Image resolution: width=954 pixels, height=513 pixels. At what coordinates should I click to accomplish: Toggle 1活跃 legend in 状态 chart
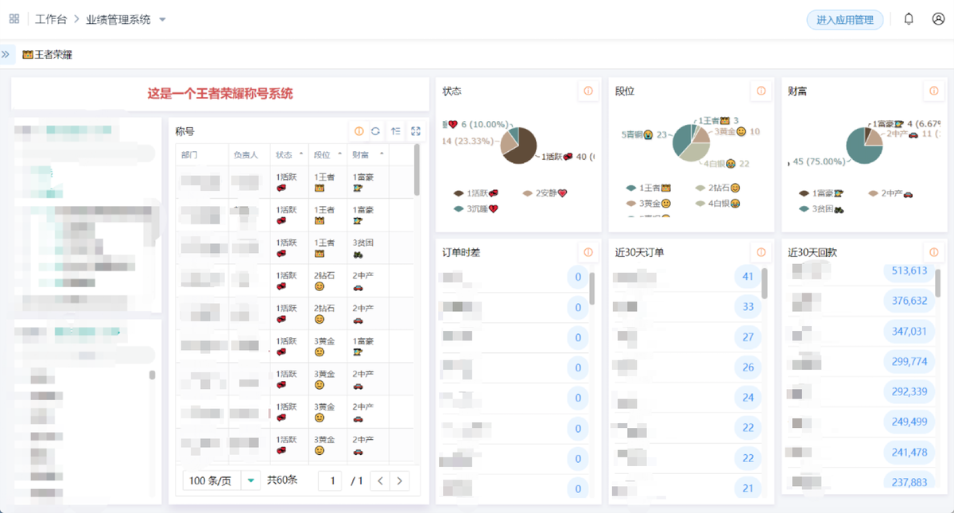tap(476, 193)
